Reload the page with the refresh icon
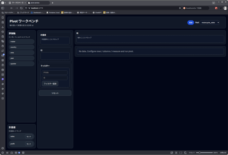 [21, 8]
